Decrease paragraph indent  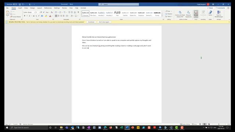click(x=69, y=12)
